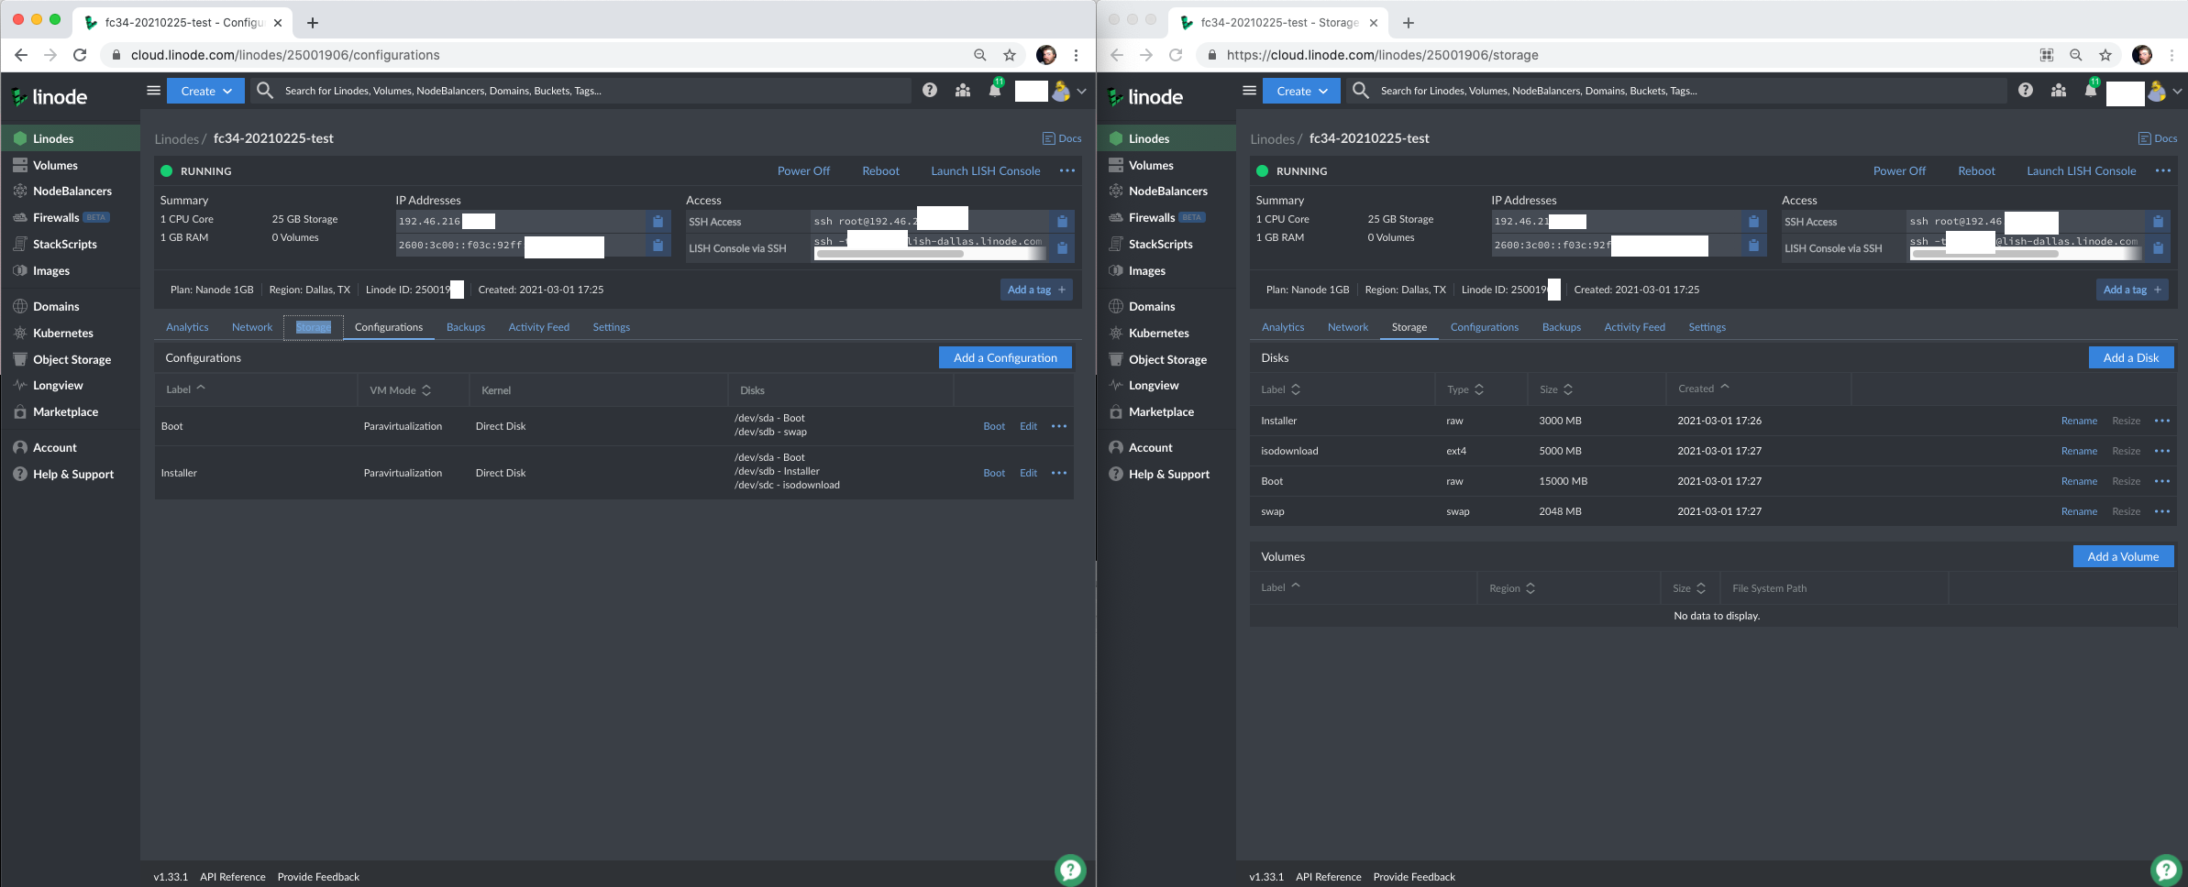Open notifications bell in left window

[x=995, y=90]
